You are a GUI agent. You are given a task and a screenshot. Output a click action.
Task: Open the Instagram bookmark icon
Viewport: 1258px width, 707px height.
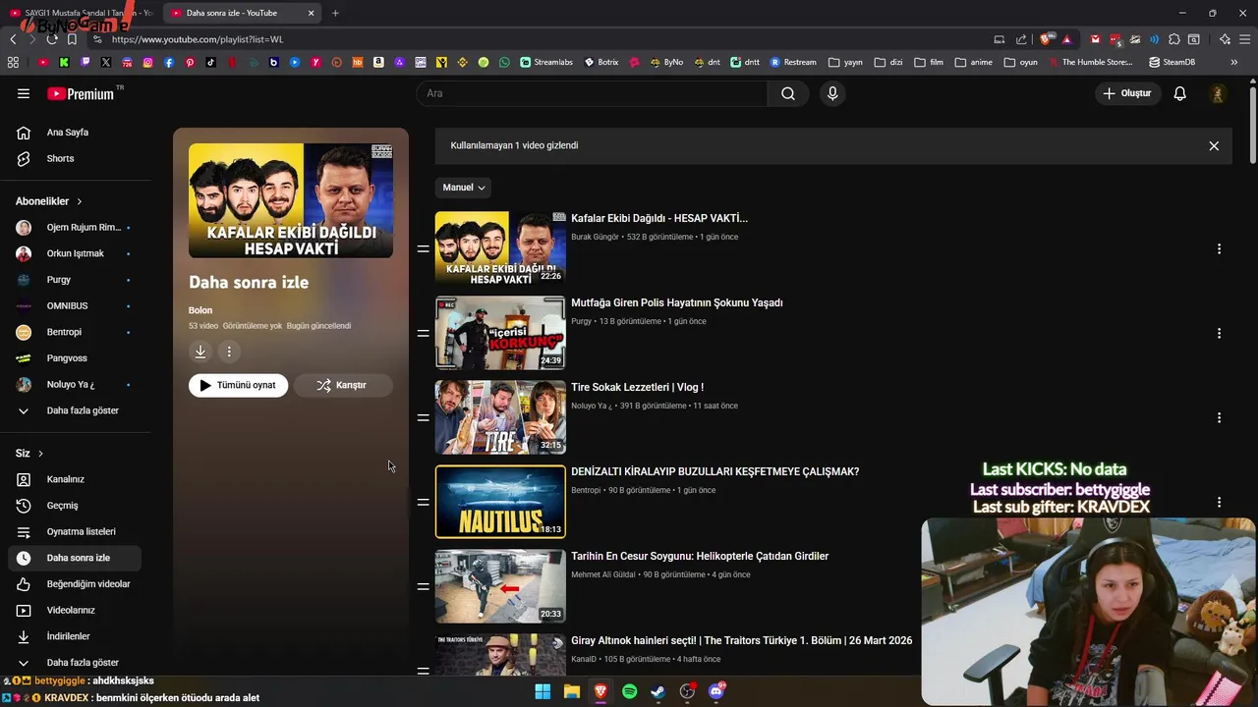pos(148,62)
